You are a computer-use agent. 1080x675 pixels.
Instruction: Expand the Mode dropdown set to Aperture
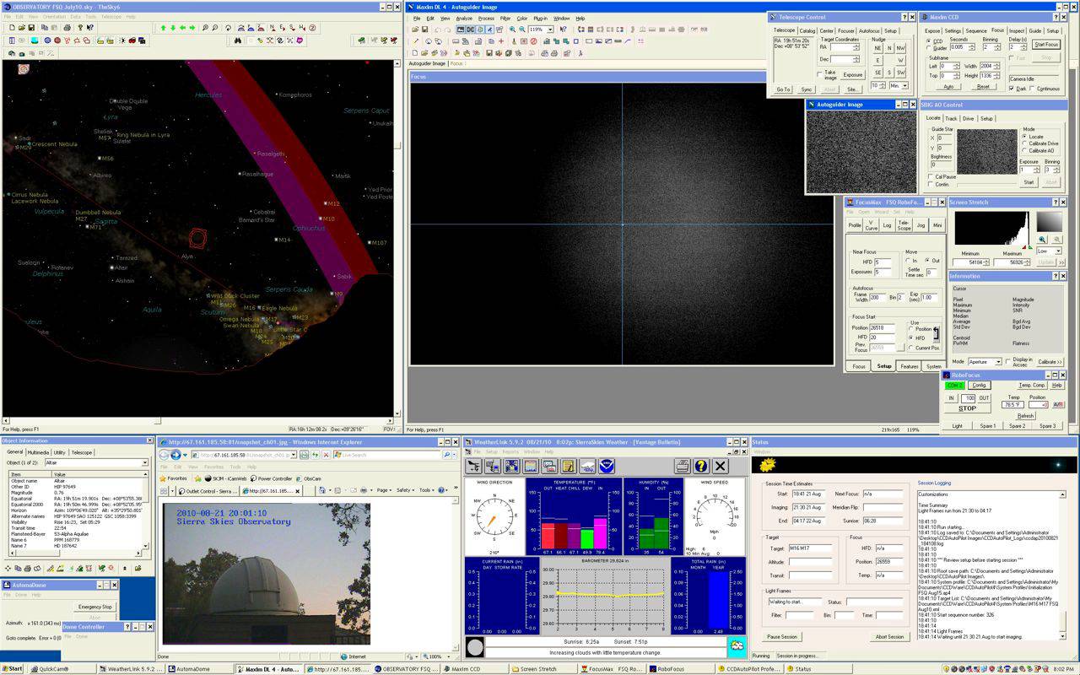[996, 362]
